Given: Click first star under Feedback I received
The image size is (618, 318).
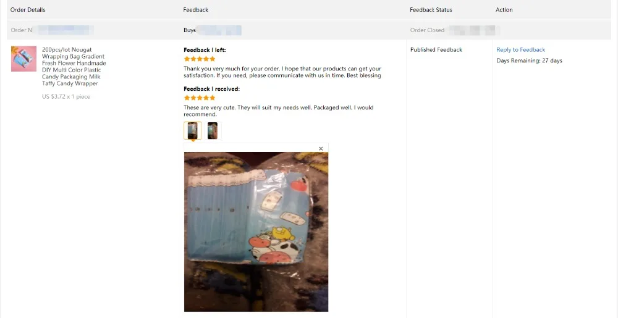Looking at the screenshot, I should pyautogui.click(x=187, y=98).
